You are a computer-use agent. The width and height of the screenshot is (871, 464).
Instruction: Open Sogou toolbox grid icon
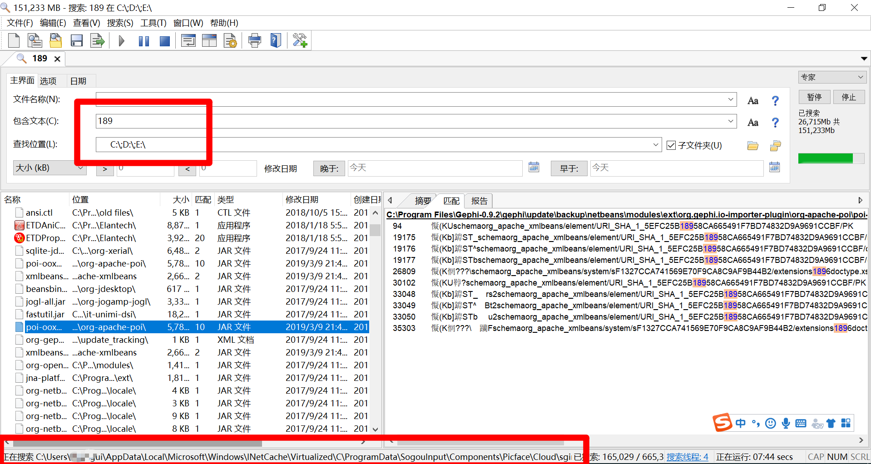click(846, 423)
